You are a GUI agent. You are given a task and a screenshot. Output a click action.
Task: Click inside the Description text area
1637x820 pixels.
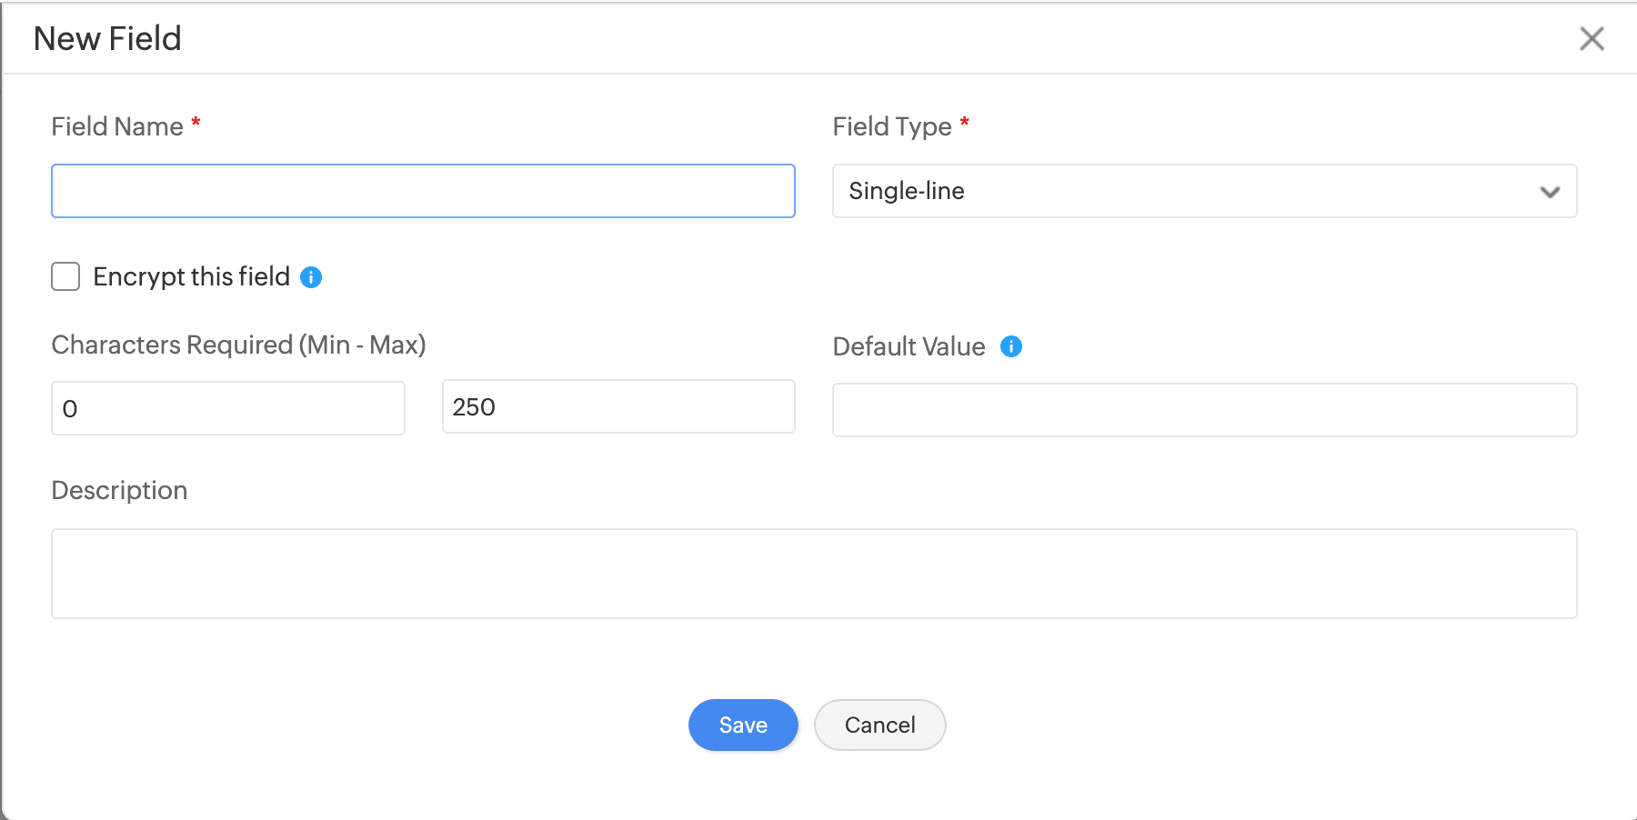tap(814, 574)
